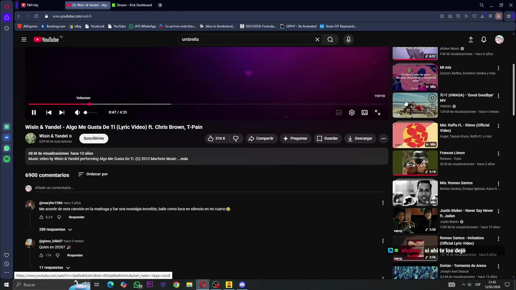Open Messenger in the Opera sidebar
The height and width of the screenshot is (290, 516).
pyautogui.click(x=6, y=138)
